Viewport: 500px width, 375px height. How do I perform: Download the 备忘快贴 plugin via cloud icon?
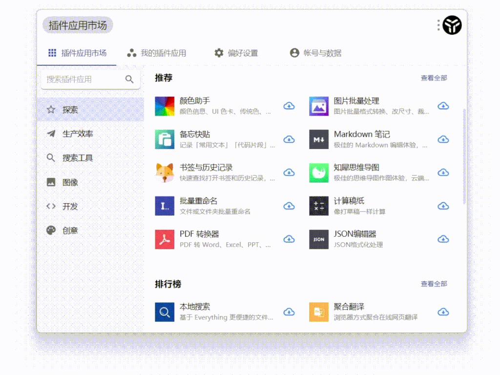point(289,139)
